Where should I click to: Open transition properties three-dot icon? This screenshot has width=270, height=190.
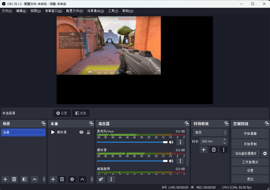point(223,150)
